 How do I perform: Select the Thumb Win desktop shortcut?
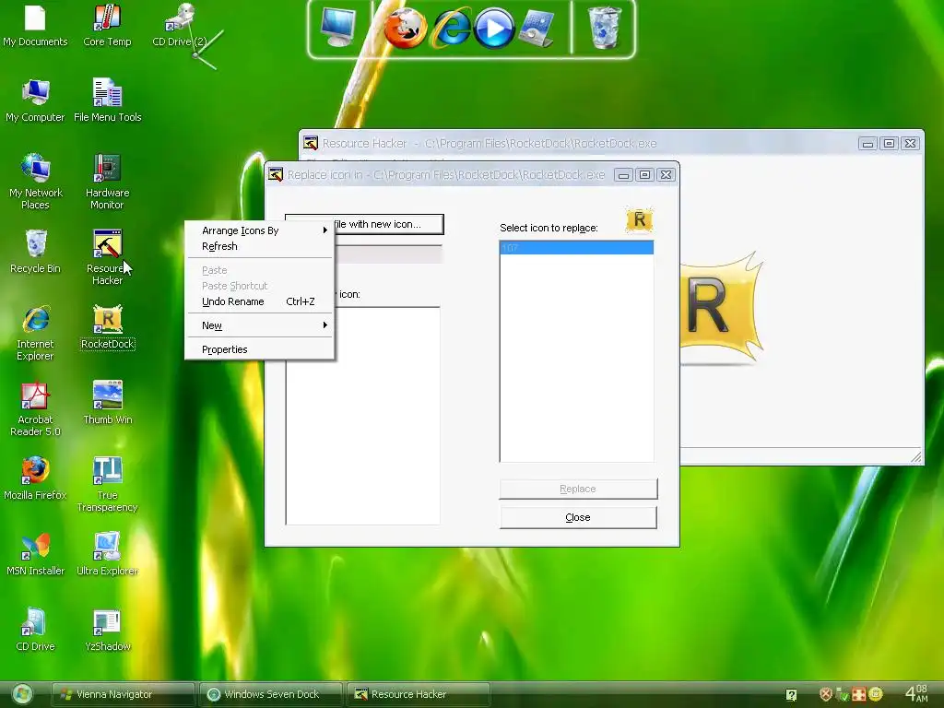[107, 404]
